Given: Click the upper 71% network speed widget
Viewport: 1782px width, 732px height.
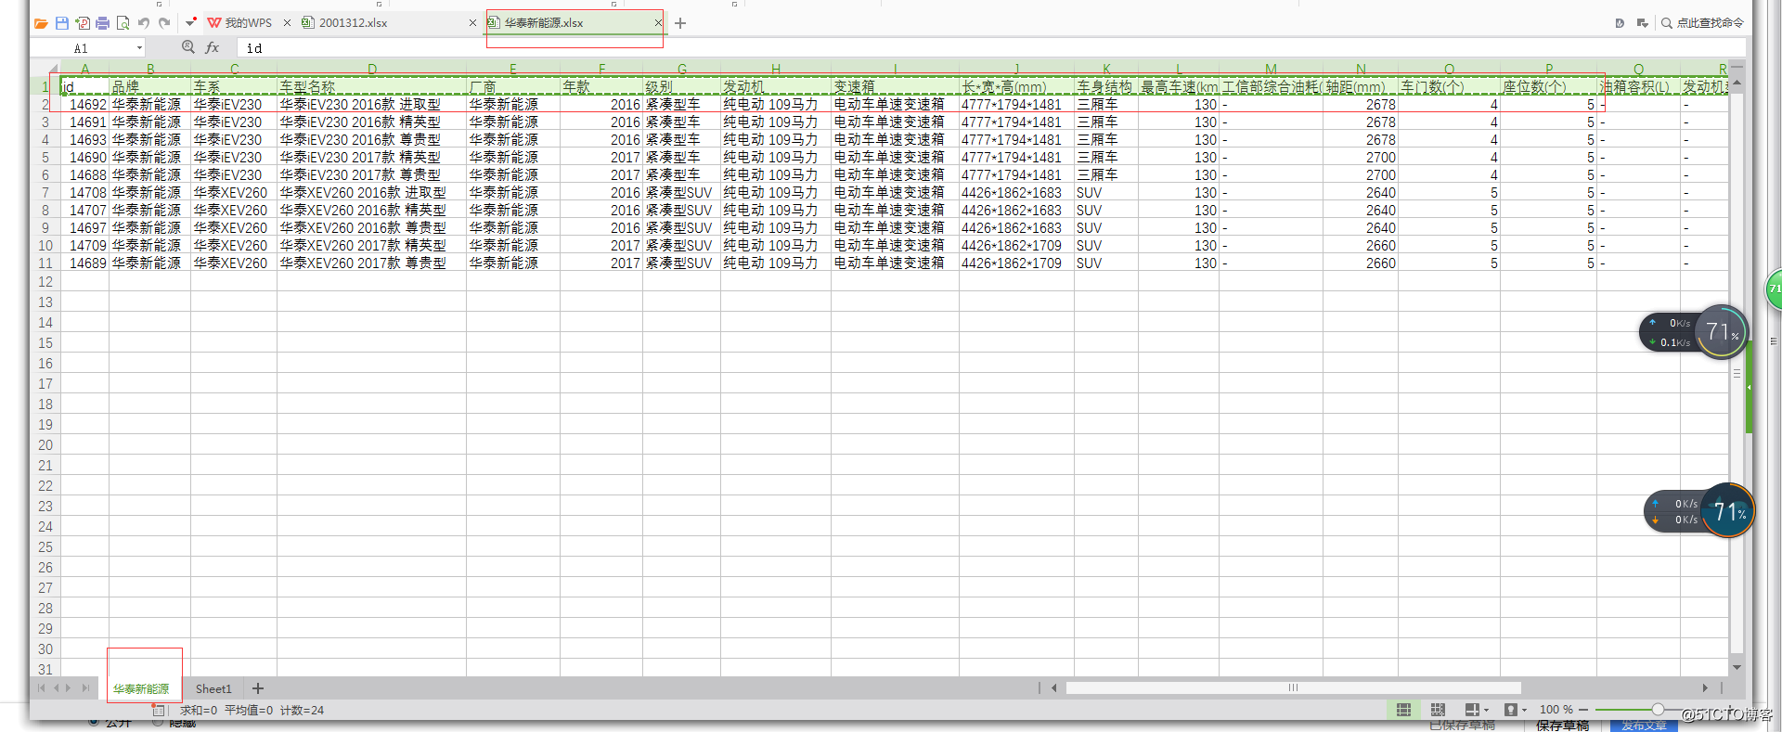Looking at the screenshot, I should pyautogui.click(x=1695, y=332).
